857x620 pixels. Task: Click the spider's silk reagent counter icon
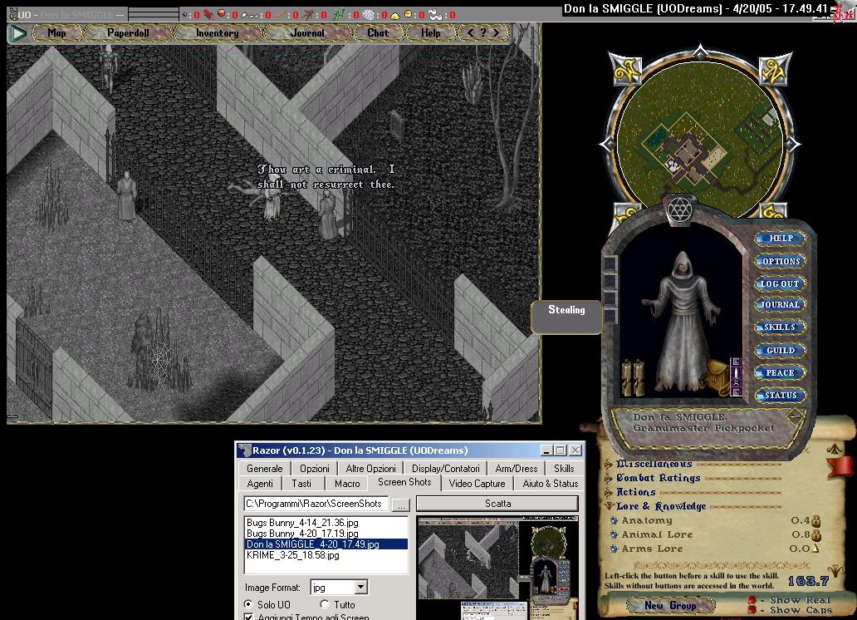[369, 14]
